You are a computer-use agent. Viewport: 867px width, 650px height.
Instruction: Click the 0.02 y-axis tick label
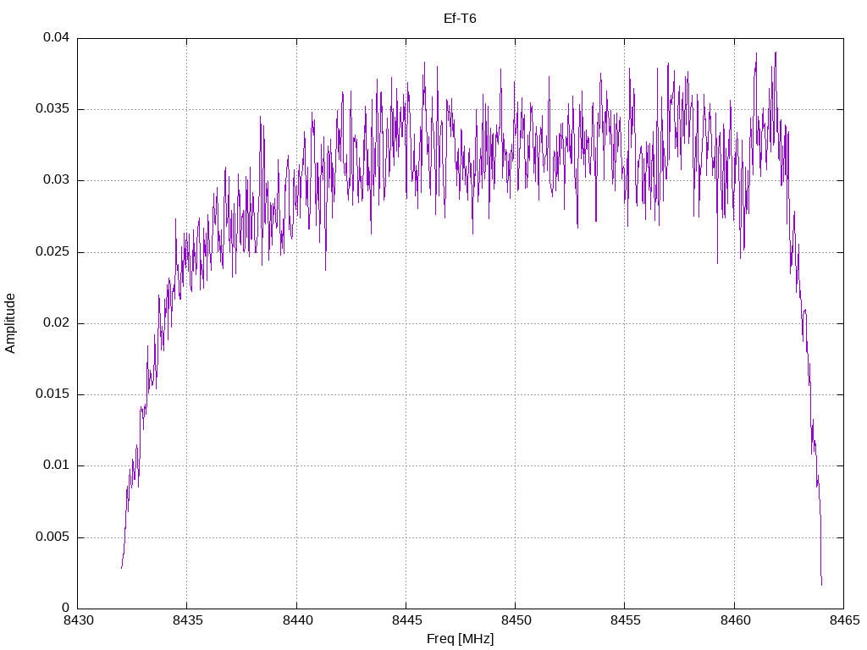tap(57, 322)
